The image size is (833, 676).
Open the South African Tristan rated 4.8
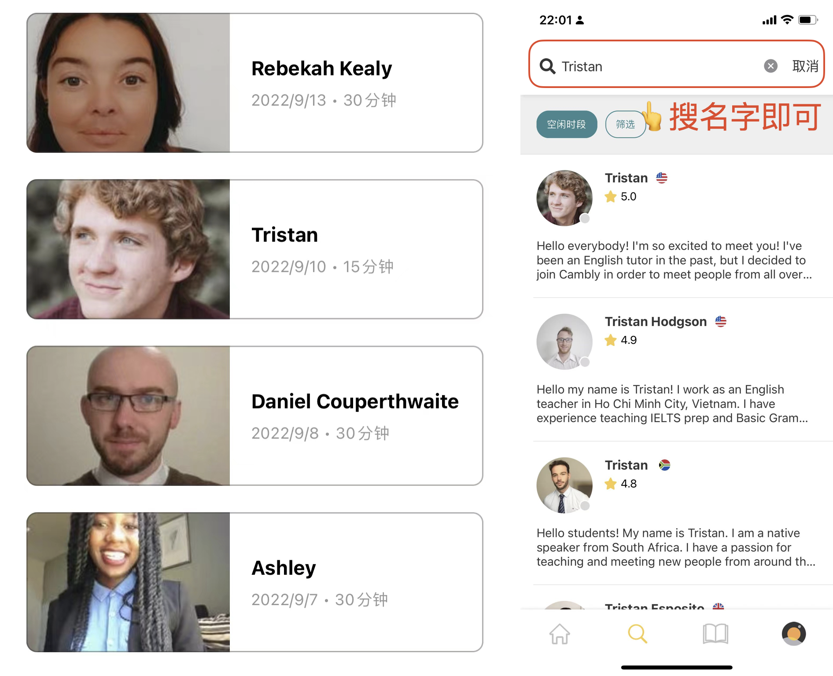click(x=676, y=513)
